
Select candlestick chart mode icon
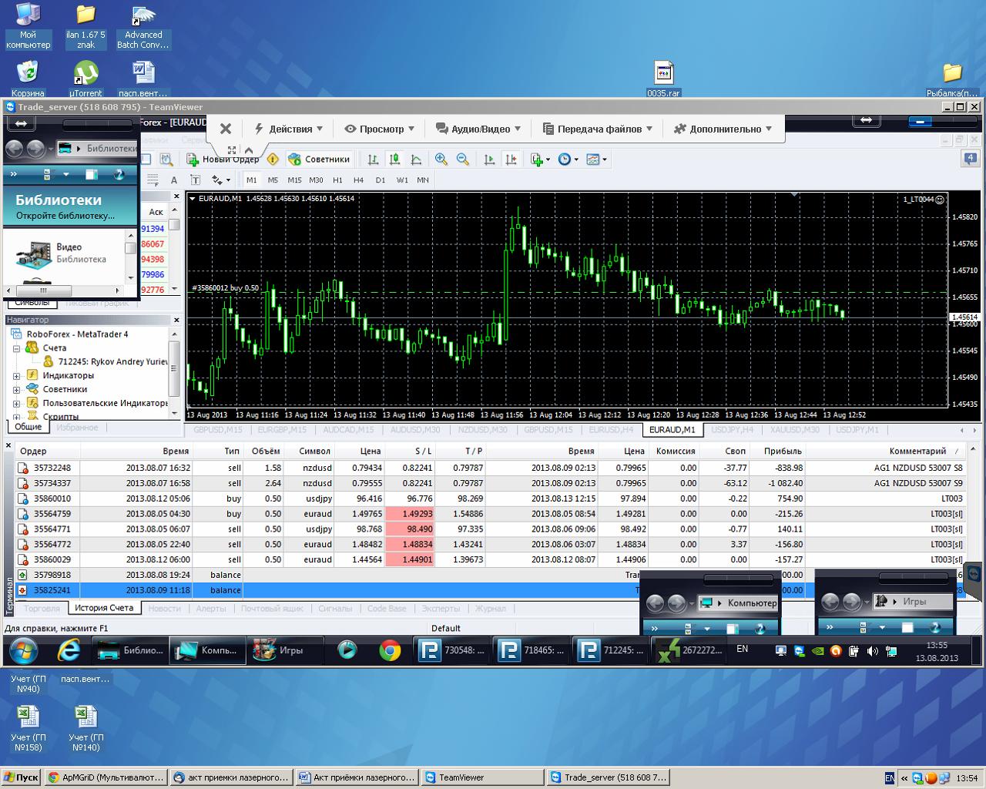pos(394,159)
